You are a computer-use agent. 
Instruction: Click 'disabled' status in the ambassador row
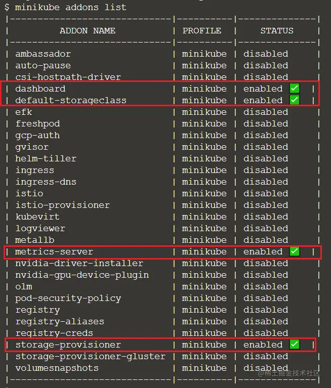(266, 54)
